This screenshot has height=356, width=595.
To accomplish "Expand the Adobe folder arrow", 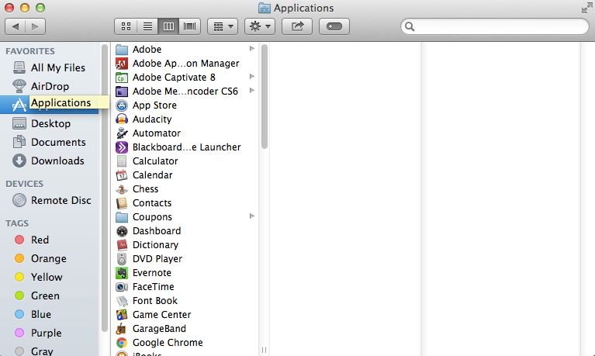I will coord(251,49).
